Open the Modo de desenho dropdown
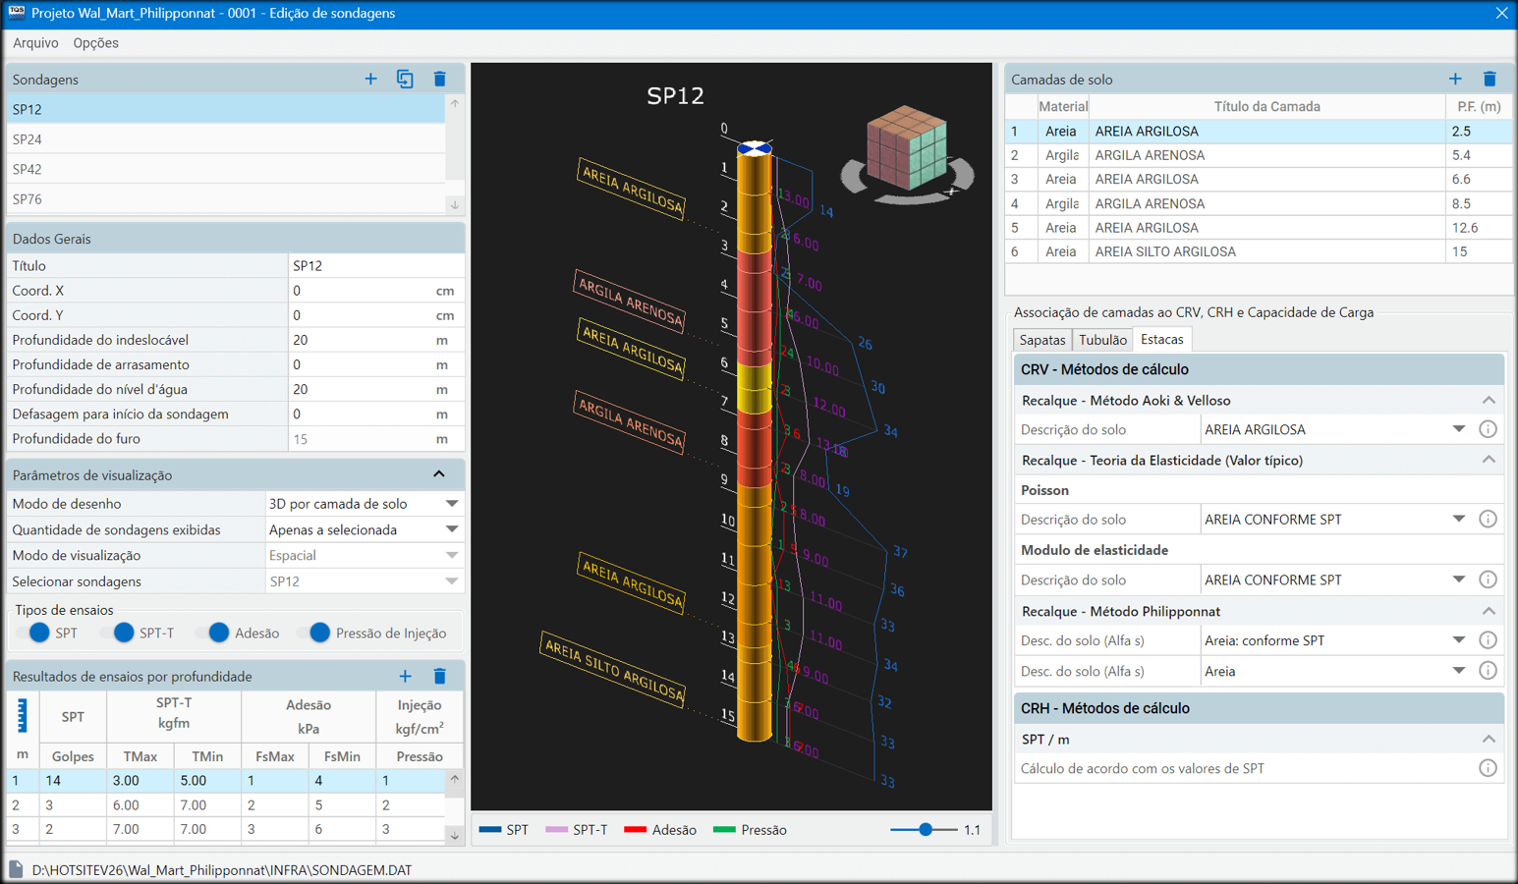1518x884 pixels. click(452, 504)
